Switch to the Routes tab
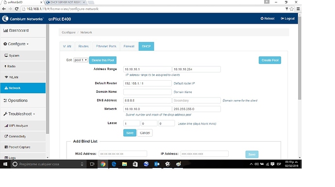 (84, 46)
